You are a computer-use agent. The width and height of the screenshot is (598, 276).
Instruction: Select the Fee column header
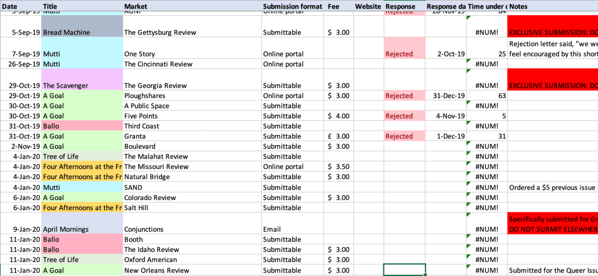pos(340,6)
